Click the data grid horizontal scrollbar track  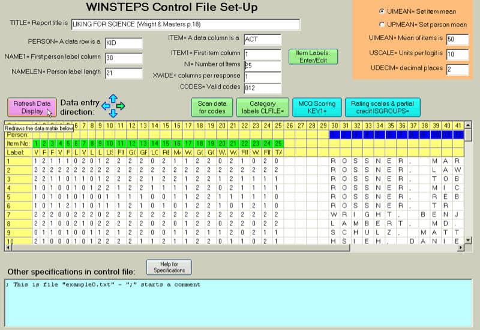pos(403,248)
